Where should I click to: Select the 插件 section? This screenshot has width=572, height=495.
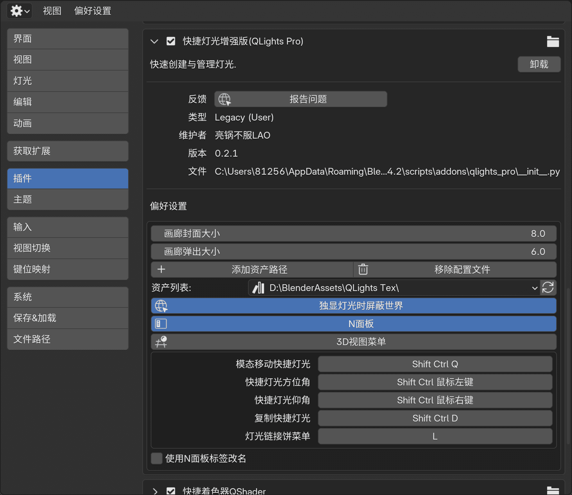(x=68, y=178)
